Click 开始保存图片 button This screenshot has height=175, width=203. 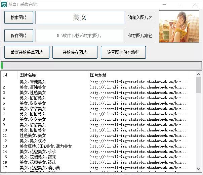click(75, 52)
